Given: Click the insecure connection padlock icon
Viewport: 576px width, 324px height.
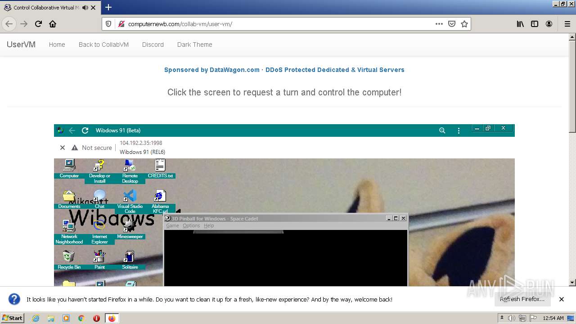Looking at the screenshot, I should (x=121, y=24).
